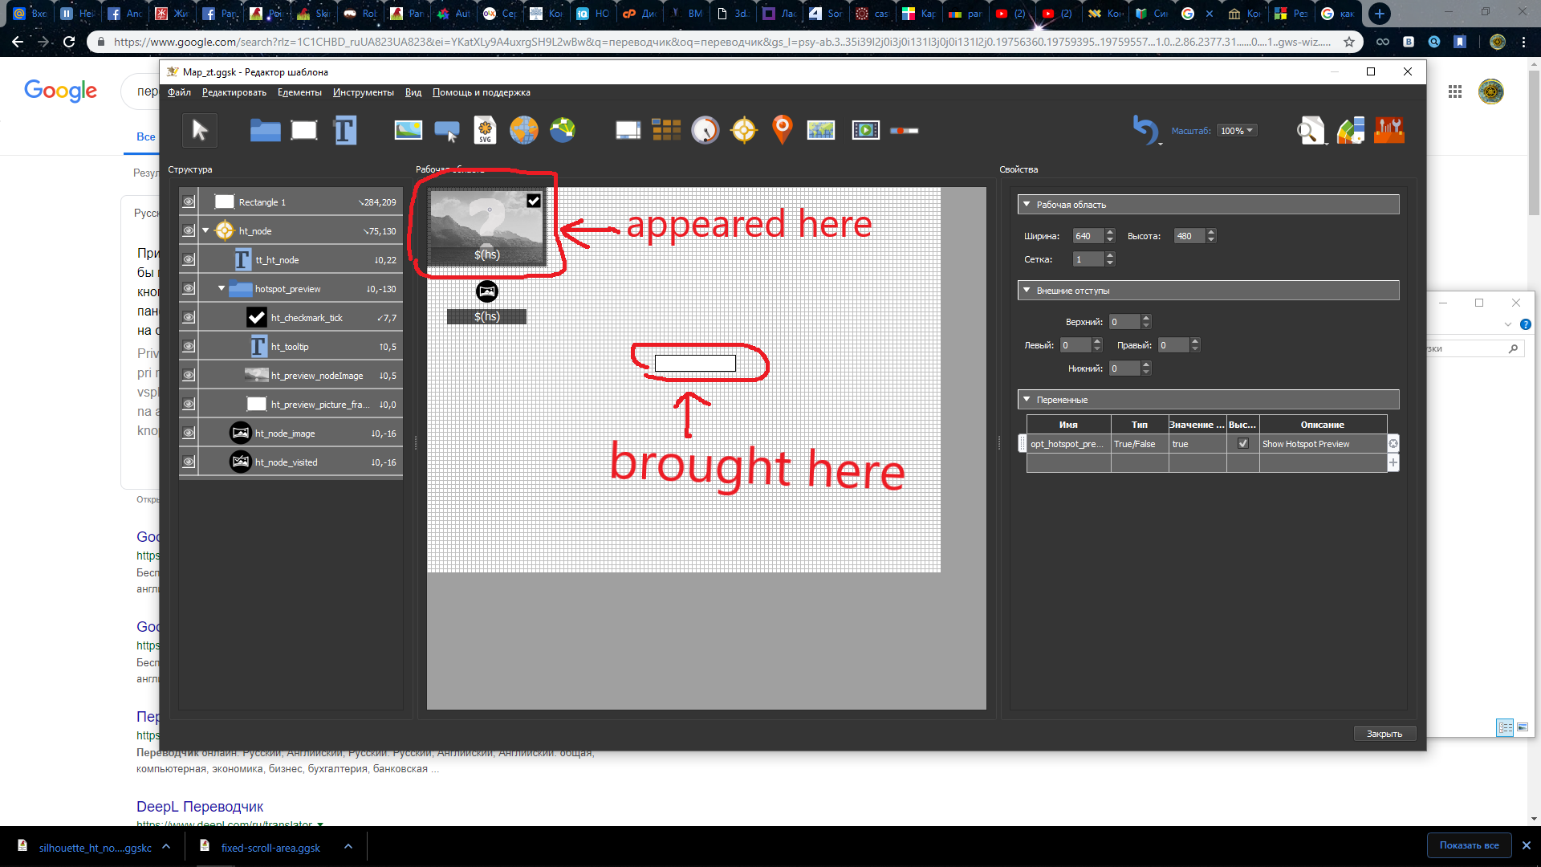Collapse the Рабочая область section
Viewport: 1541px width, 867px height.
(x=1027, y=205)
